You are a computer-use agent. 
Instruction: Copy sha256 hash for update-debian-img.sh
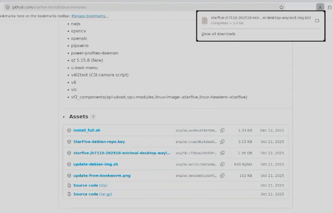(222, 164)
